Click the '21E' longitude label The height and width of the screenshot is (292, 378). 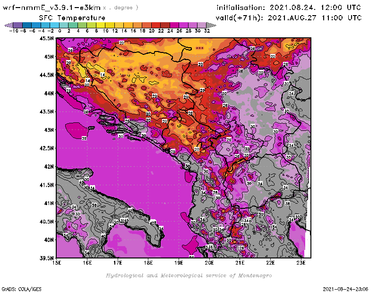[240, 263]
